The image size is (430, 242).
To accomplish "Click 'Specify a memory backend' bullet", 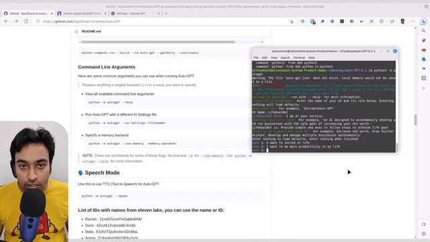I will click(x=107, y=135).
